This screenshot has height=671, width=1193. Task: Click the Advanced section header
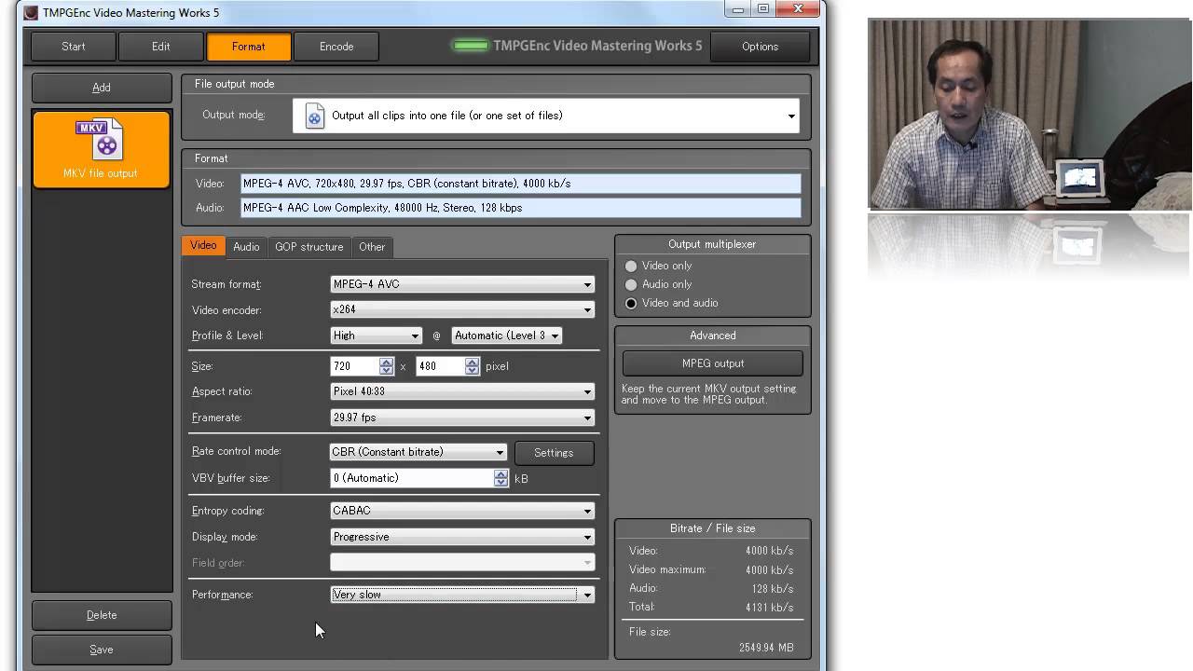713,335
